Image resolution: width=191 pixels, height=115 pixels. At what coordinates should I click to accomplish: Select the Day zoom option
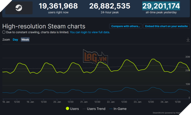pyautogui.click(x=15, y=40)
